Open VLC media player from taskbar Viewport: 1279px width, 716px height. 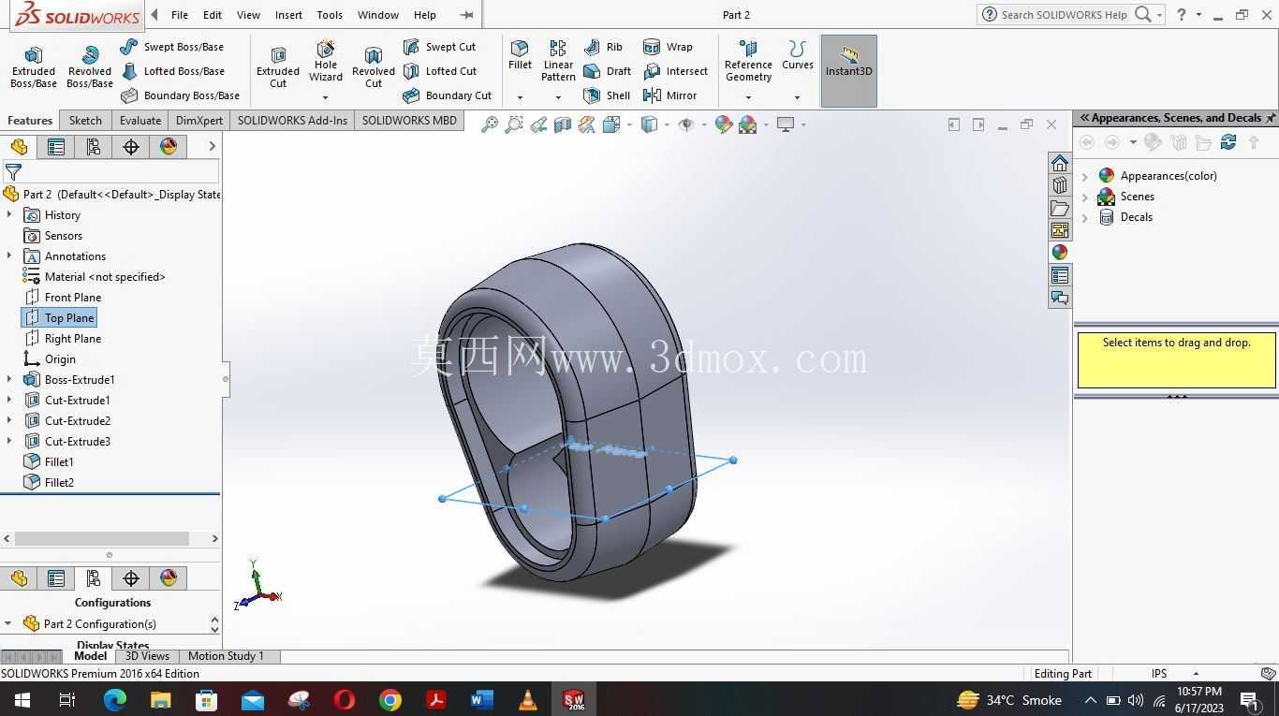528,700
